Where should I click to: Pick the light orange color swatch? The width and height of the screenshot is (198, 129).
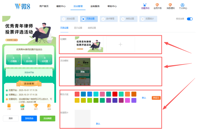pyautogui.click(x=128, y=94)
